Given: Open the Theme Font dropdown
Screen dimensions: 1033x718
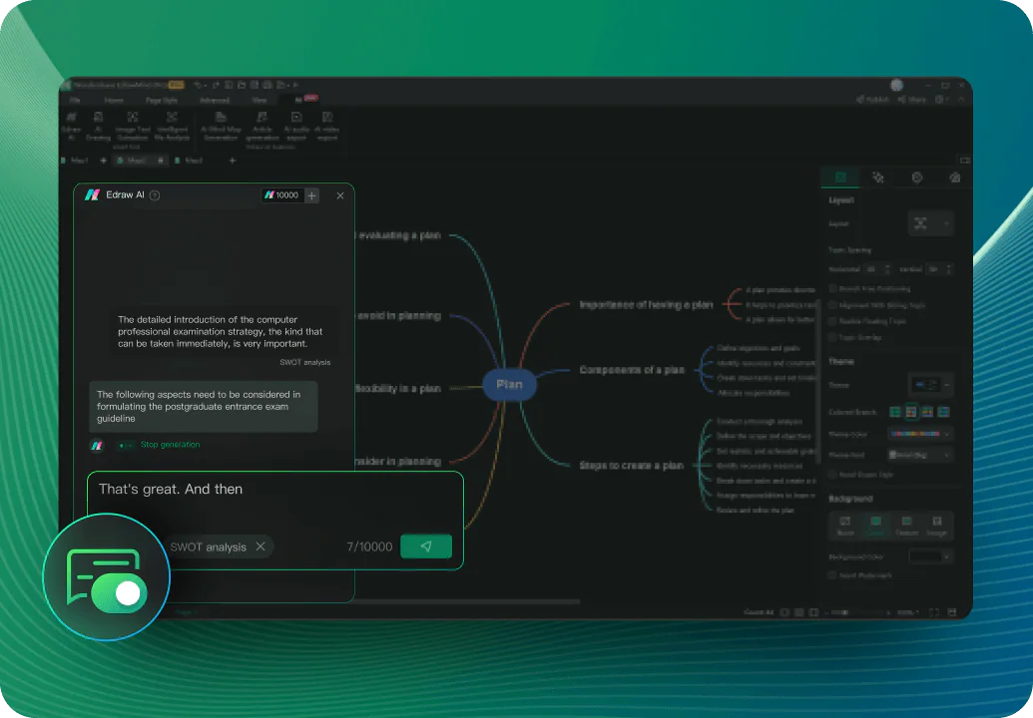Looking at the screenshot, I should click(919, 455).
